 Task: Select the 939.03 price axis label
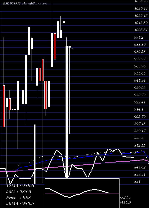point(140,88)
